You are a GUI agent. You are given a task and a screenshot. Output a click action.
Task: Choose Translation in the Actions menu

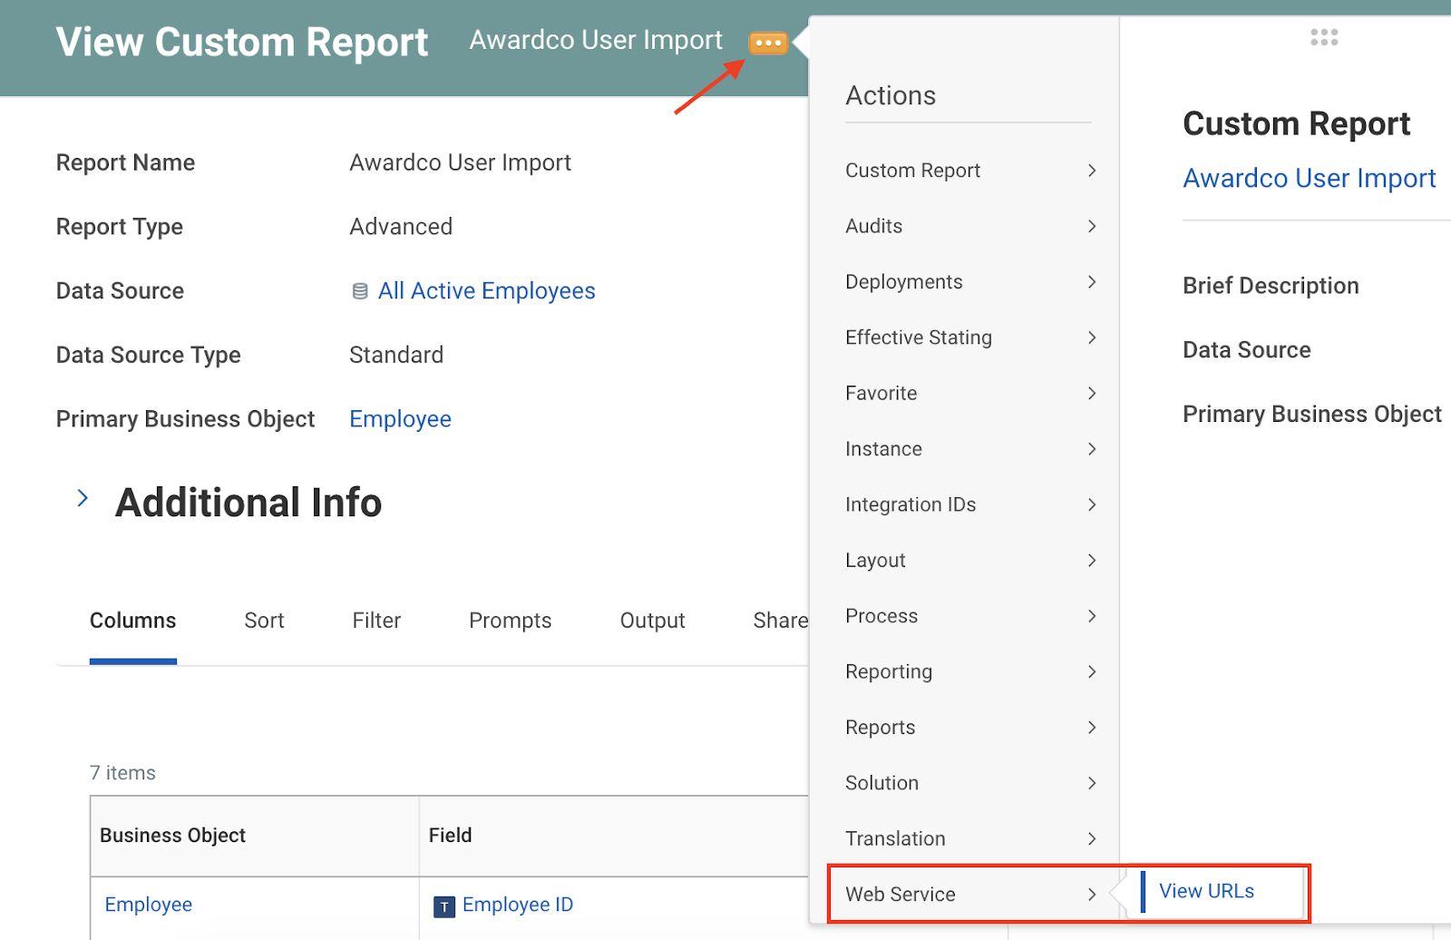pos(895,838)
